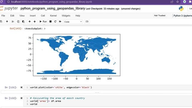Move selected cell down arrow

(35, 22)
